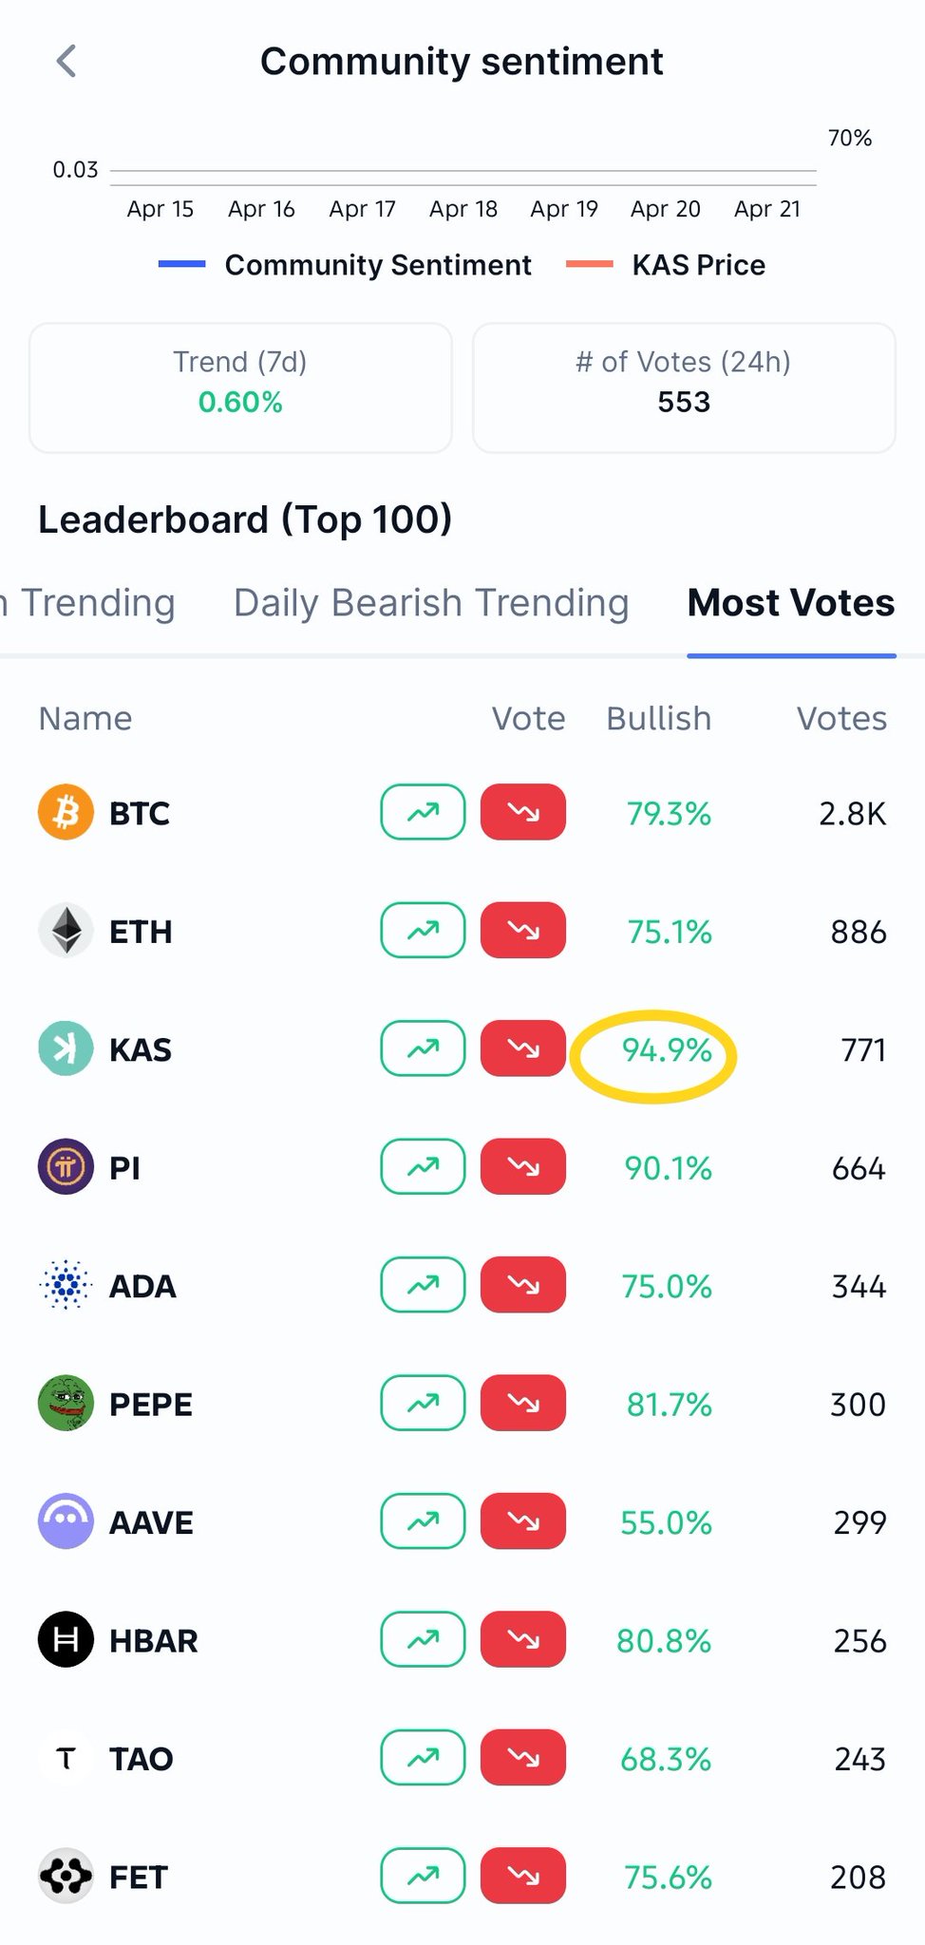This screenshot has width=925, height=1945.
Task: Click the Bitcoin logo icon
Action: pos(66,813)
